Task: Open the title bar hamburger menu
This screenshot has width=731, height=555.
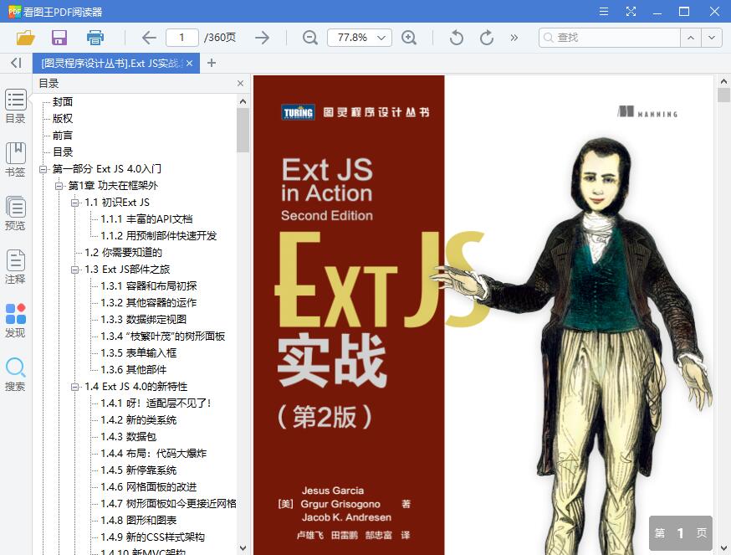Action: (604, 11)
